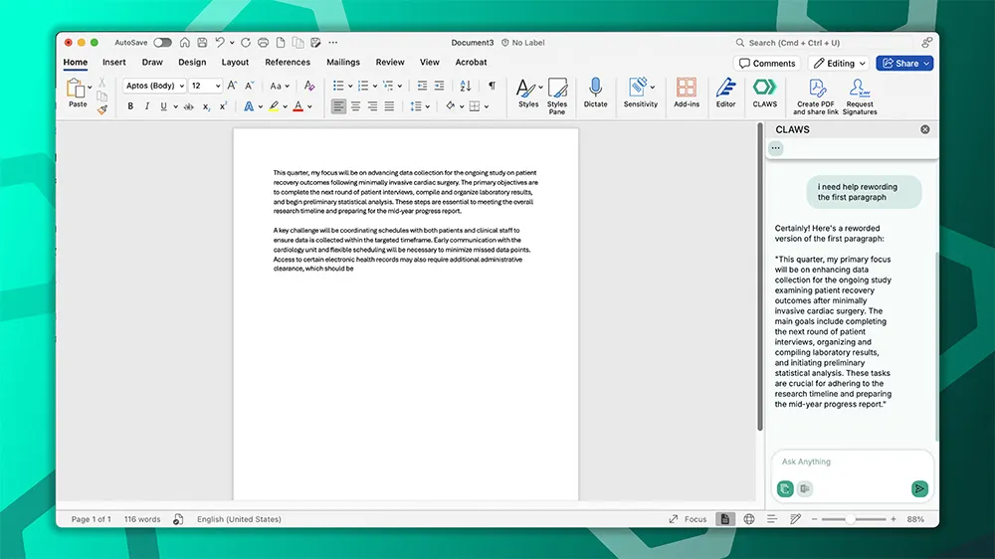Open Share button dropdown arrow
The width and height of the screenshot is (995, 559).
point(926,64)
